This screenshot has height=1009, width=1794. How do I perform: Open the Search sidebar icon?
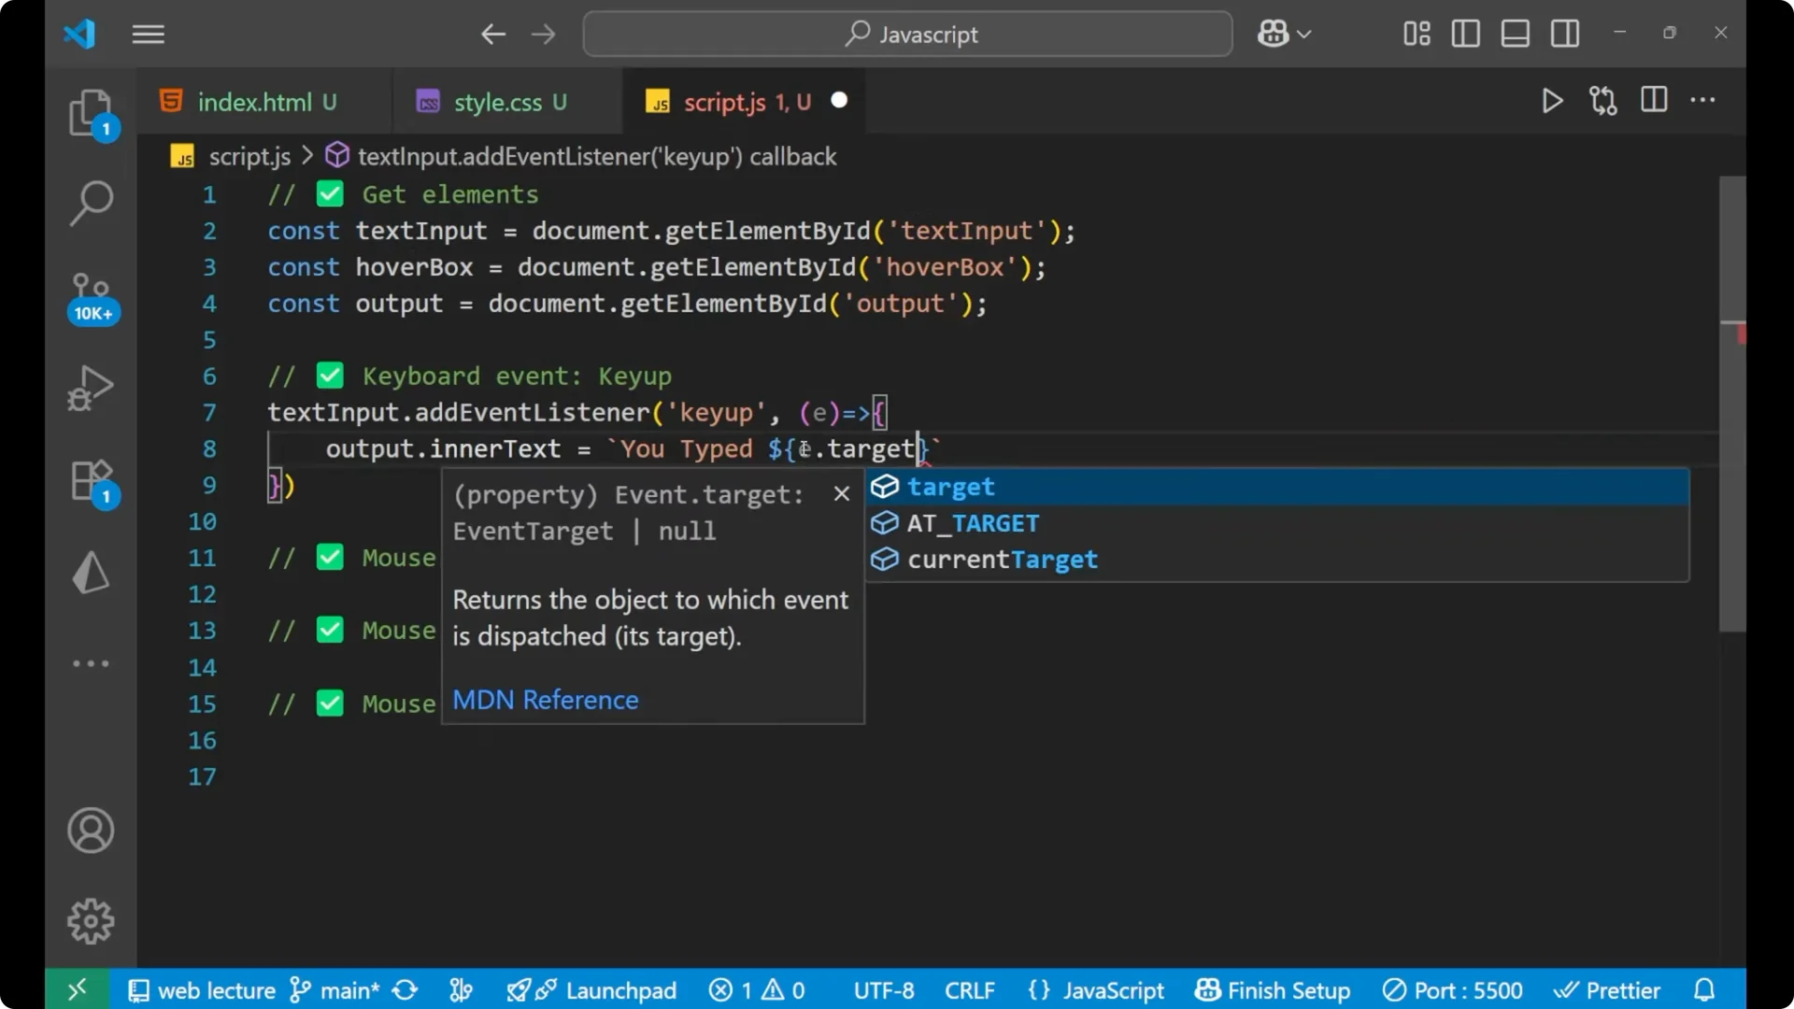point(91,202)
